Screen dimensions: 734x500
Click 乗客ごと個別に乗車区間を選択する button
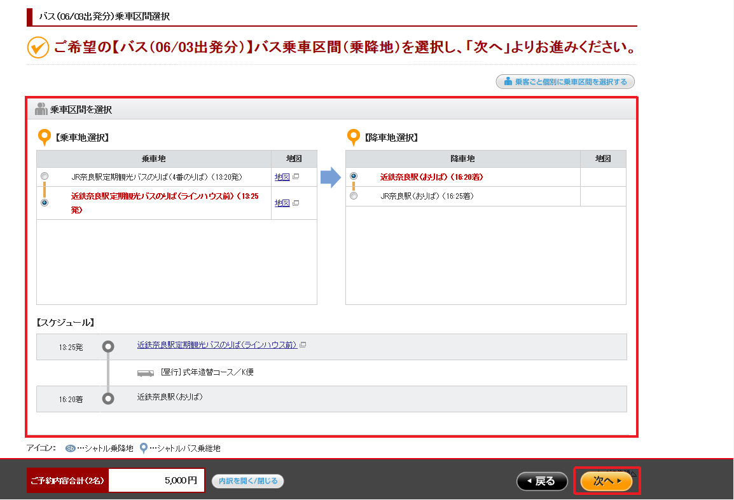(565, 82)
